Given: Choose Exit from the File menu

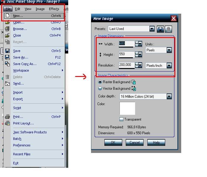Looking at the screenshot, I should pyautogui.click(x=34, y=163).
